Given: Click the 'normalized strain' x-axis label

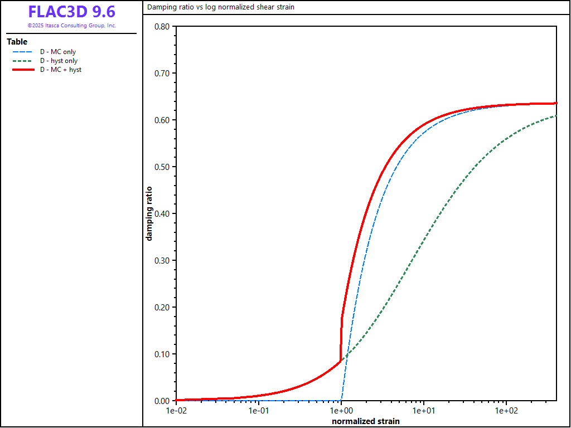Looking at the screenshot, I should (365, 421).
